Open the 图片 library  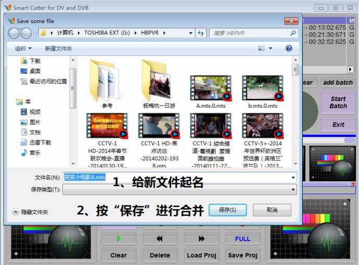(x=31, y=122)
